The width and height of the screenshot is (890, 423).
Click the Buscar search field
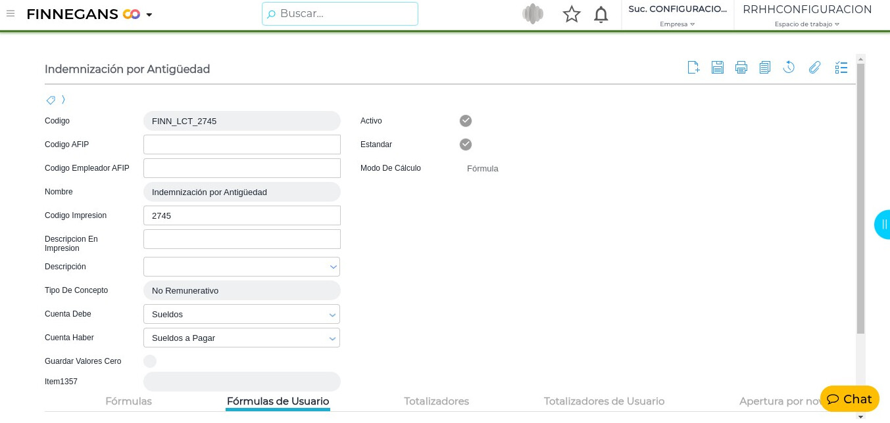(x=340, y=14)
